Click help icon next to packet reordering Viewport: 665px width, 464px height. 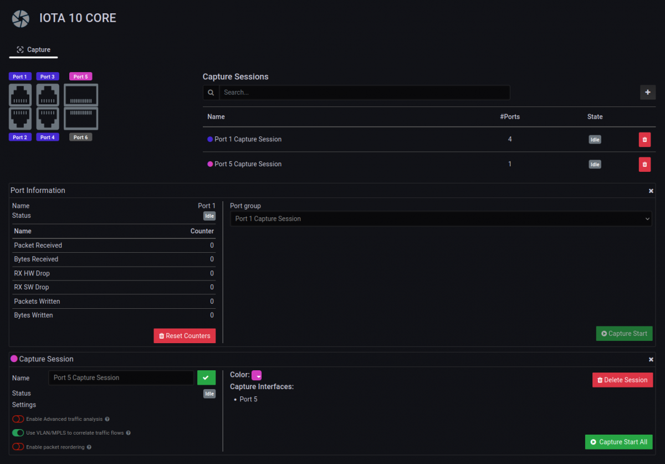tap(89, 447)
